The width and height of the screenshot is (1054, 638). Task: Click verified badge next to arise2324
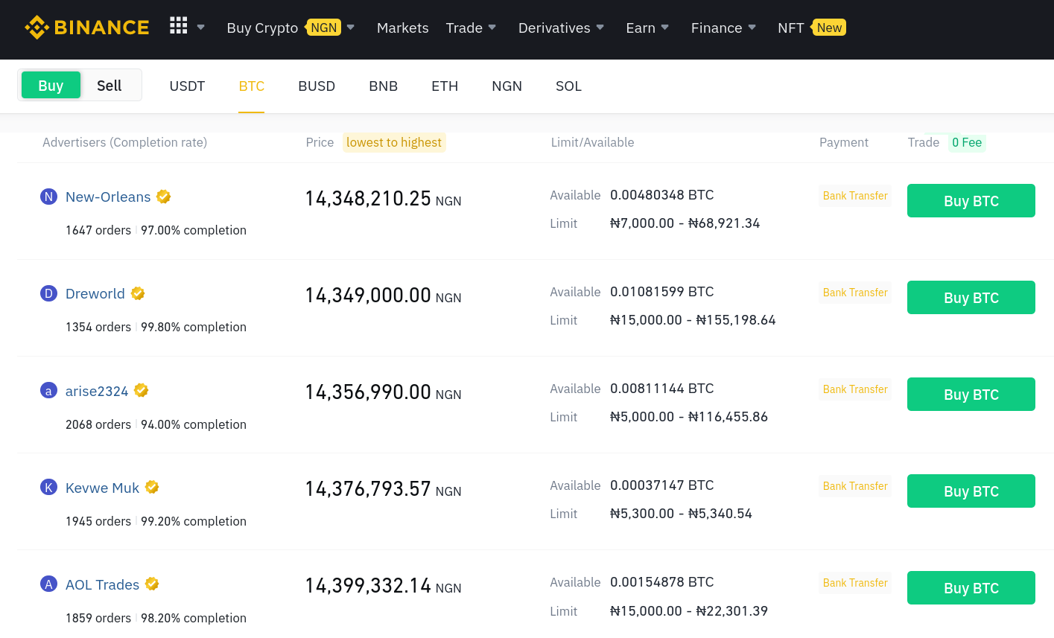[x=142, y=390]
